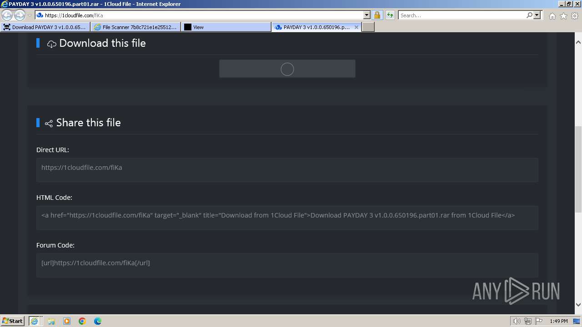Open the Favorites star icon
This screenshot has width=582, height=327.
(563, 16)
